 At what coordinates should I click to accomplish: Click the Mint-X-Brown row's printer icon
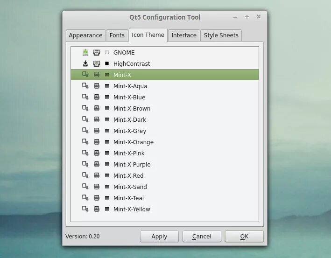pyautogui.click(x=97, y=108)
